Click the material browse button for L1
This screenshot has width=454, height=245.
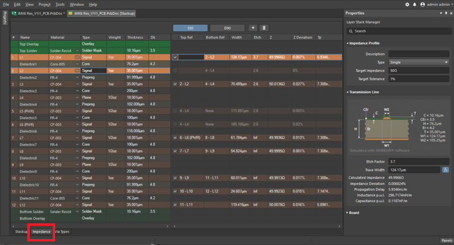pyautogui.click(x=77, y=58)
